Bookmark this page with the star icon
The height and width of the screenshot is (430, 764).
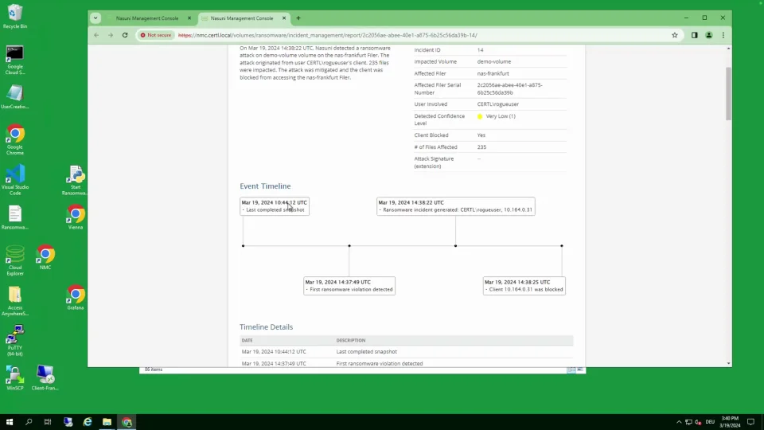(x=675, y=35)
